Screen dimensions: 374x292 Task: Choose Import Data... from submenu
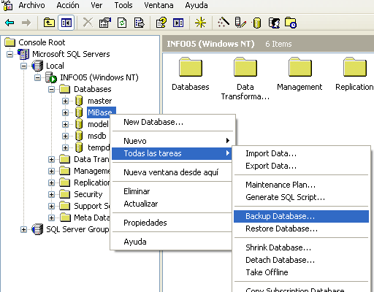coord(301,153)
